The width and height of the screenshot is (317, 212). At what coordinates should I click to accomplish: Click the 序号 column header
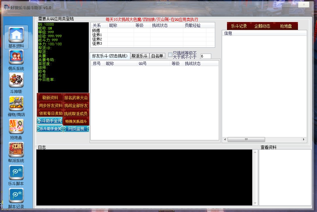98,63
